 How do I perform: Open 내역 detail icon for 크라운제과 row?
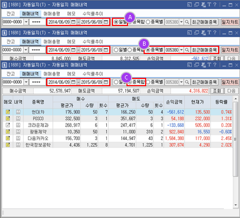18,125
